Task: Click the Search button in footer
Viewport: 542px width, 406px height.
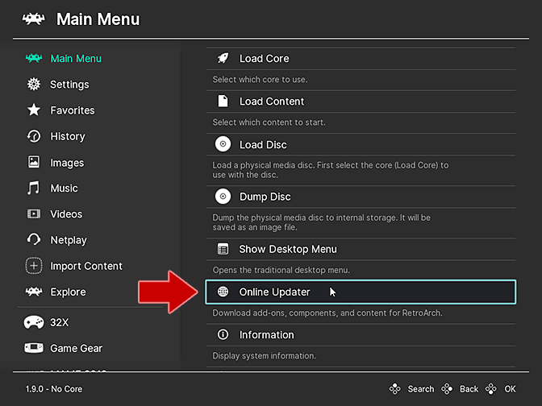Action: (x=413, y=389)
